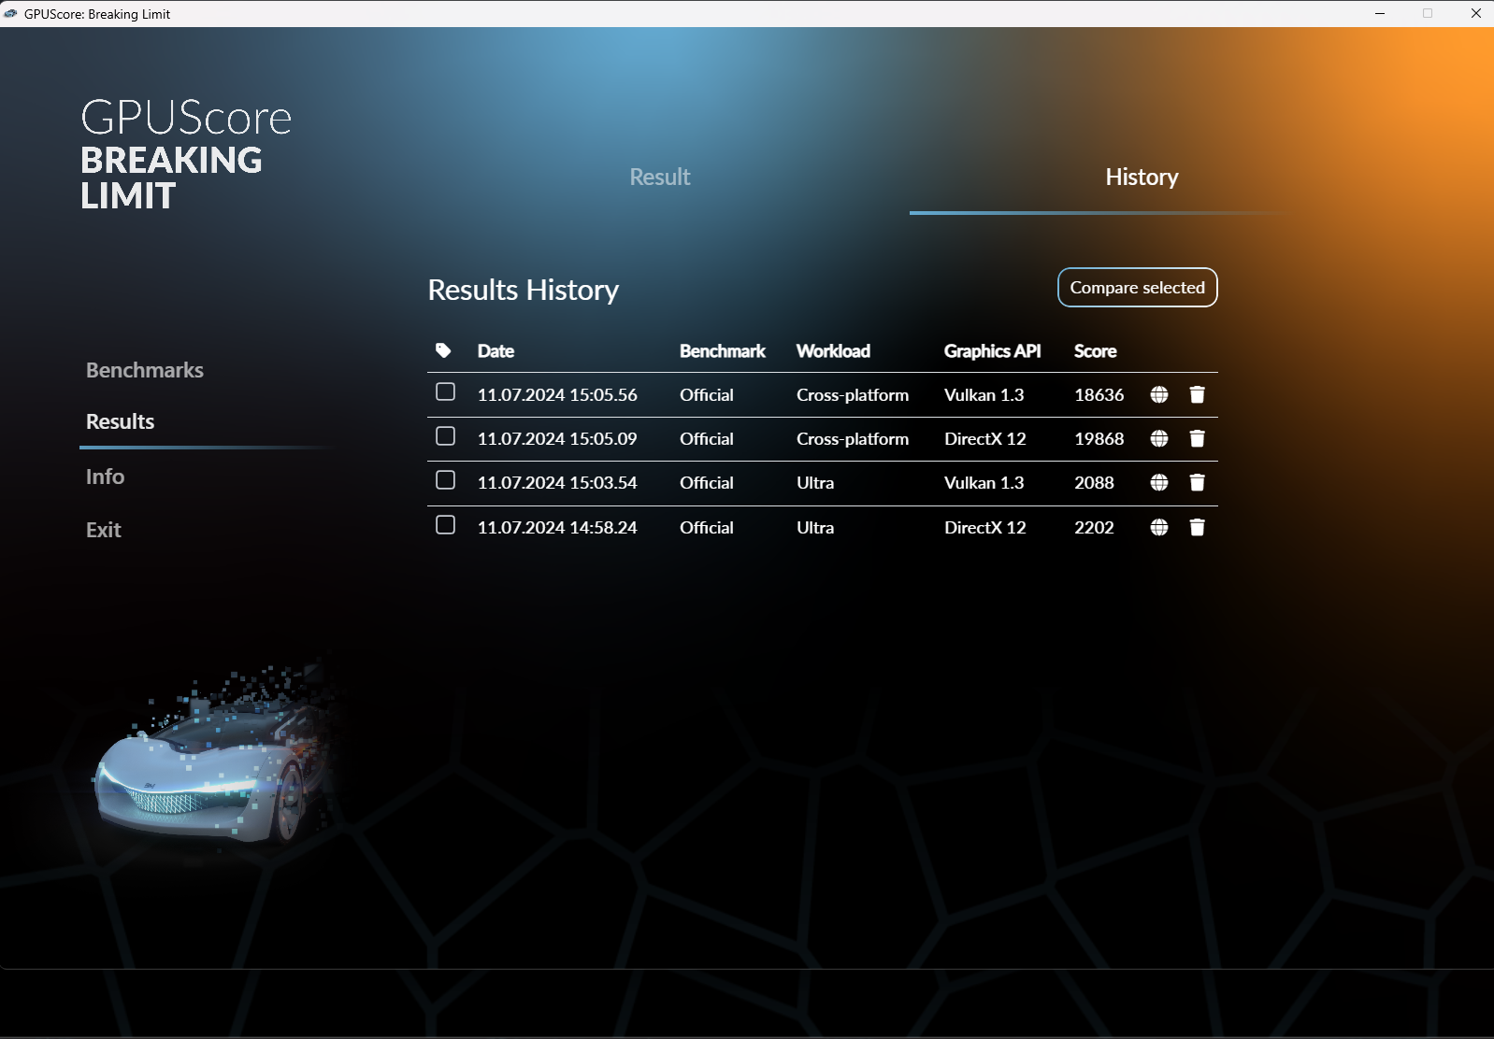Select Exit in the sidebar
This screenshot has height=1039, width=1494.
[104, 530]
